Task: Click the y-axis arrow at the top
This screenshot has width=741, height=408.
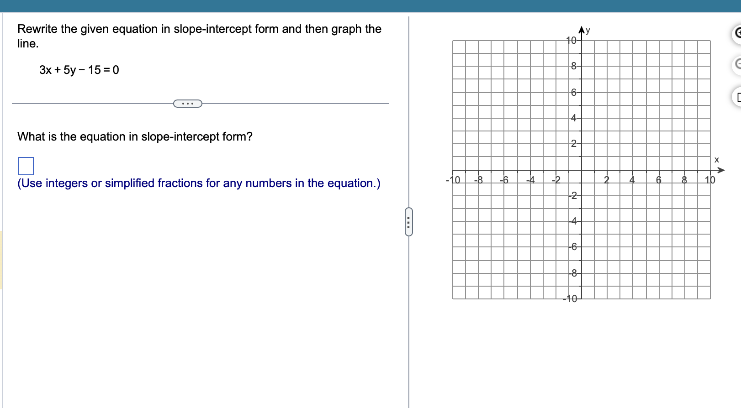Action: [581, 29]
